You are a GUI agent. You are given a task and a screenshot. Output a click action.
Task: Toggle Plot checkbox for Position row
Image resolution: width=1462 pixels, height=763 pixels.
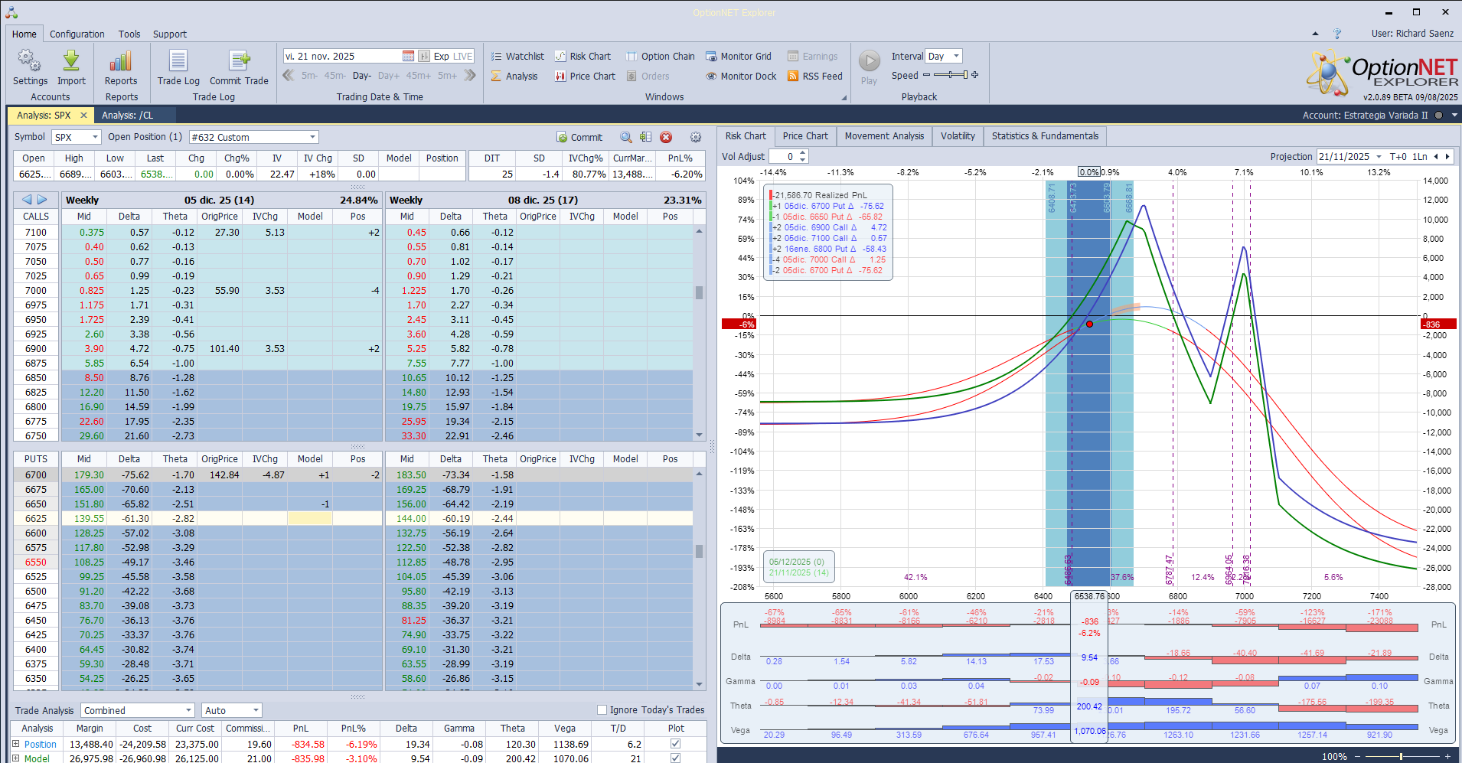[x=675, y=744]
